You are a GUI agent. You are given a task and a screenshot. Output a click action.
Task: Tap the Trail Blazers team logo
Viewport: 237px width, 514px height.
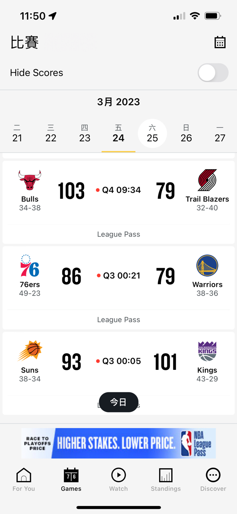coord(207,180)
